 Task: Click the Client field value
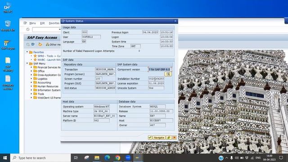point(85,32)
